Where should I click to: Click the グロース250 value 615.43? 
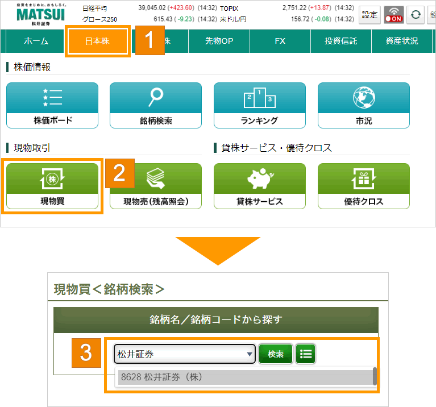(163, 19)
